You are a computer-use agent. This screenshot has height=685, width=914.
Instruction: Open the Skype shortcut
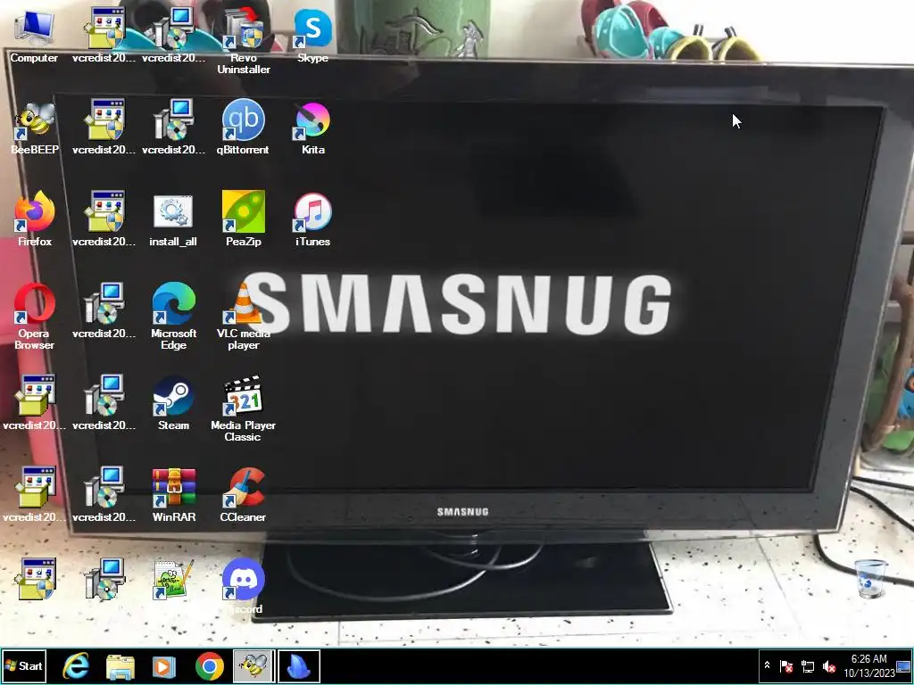312,36
